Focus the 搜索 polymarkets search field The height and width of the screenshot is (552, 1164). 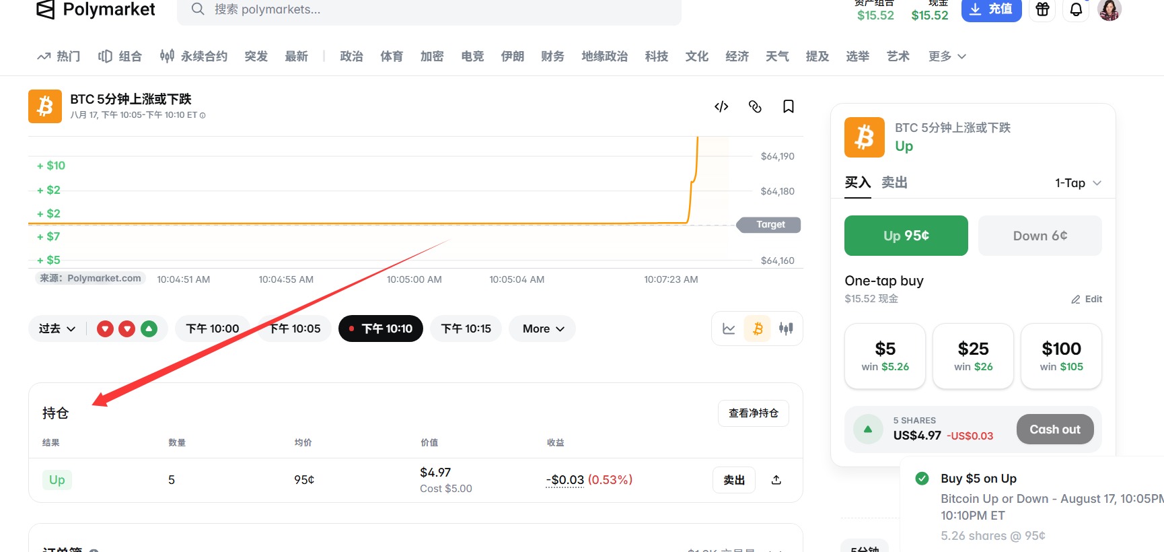point(429,10)
